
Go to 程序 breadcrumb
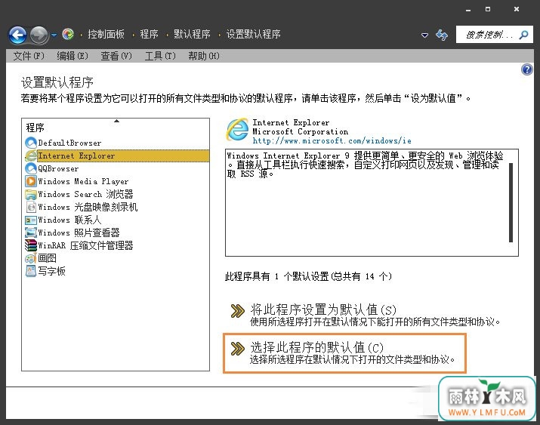149,34
